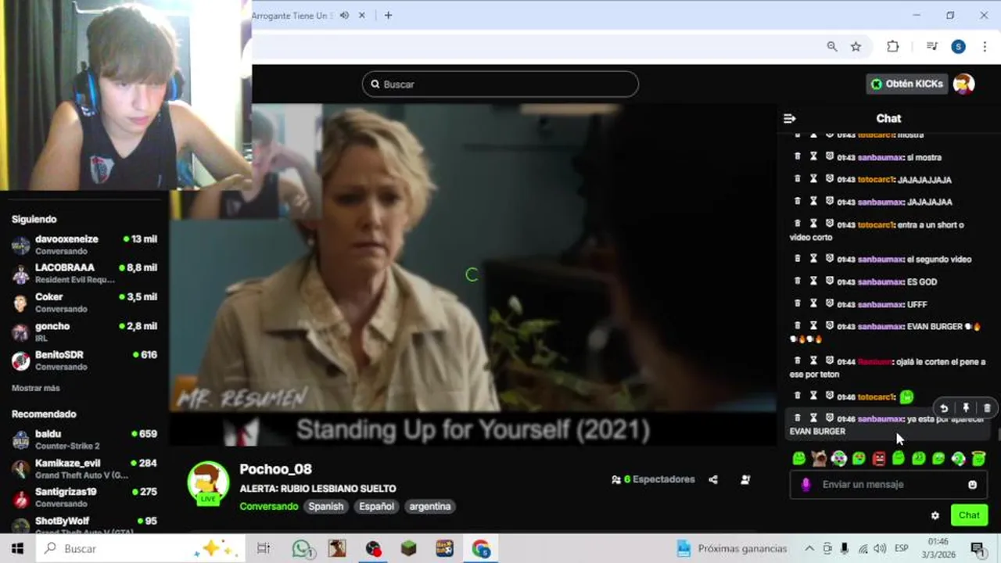The width and height of the screenshot is (1001, 563).
Task: Mute the tab via its speaker icon
Action: click(x=344, y=15)
